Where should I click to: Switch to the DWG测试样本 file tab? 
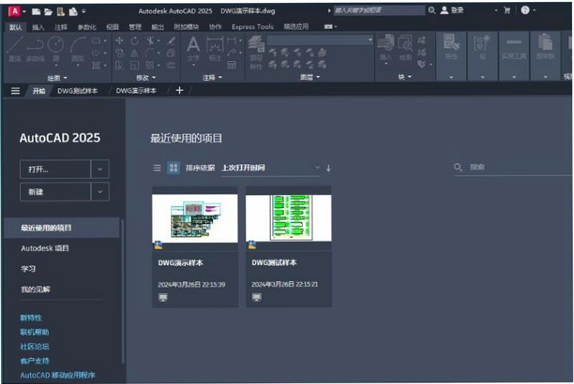pos(78,90)
